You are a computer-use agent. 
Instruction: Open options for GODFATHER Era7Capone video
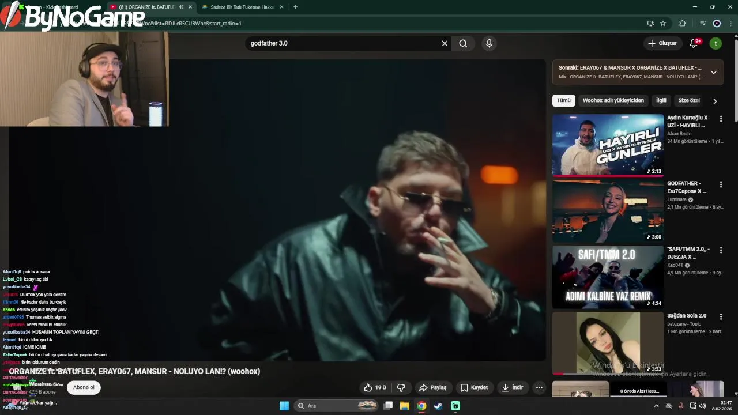721,184
